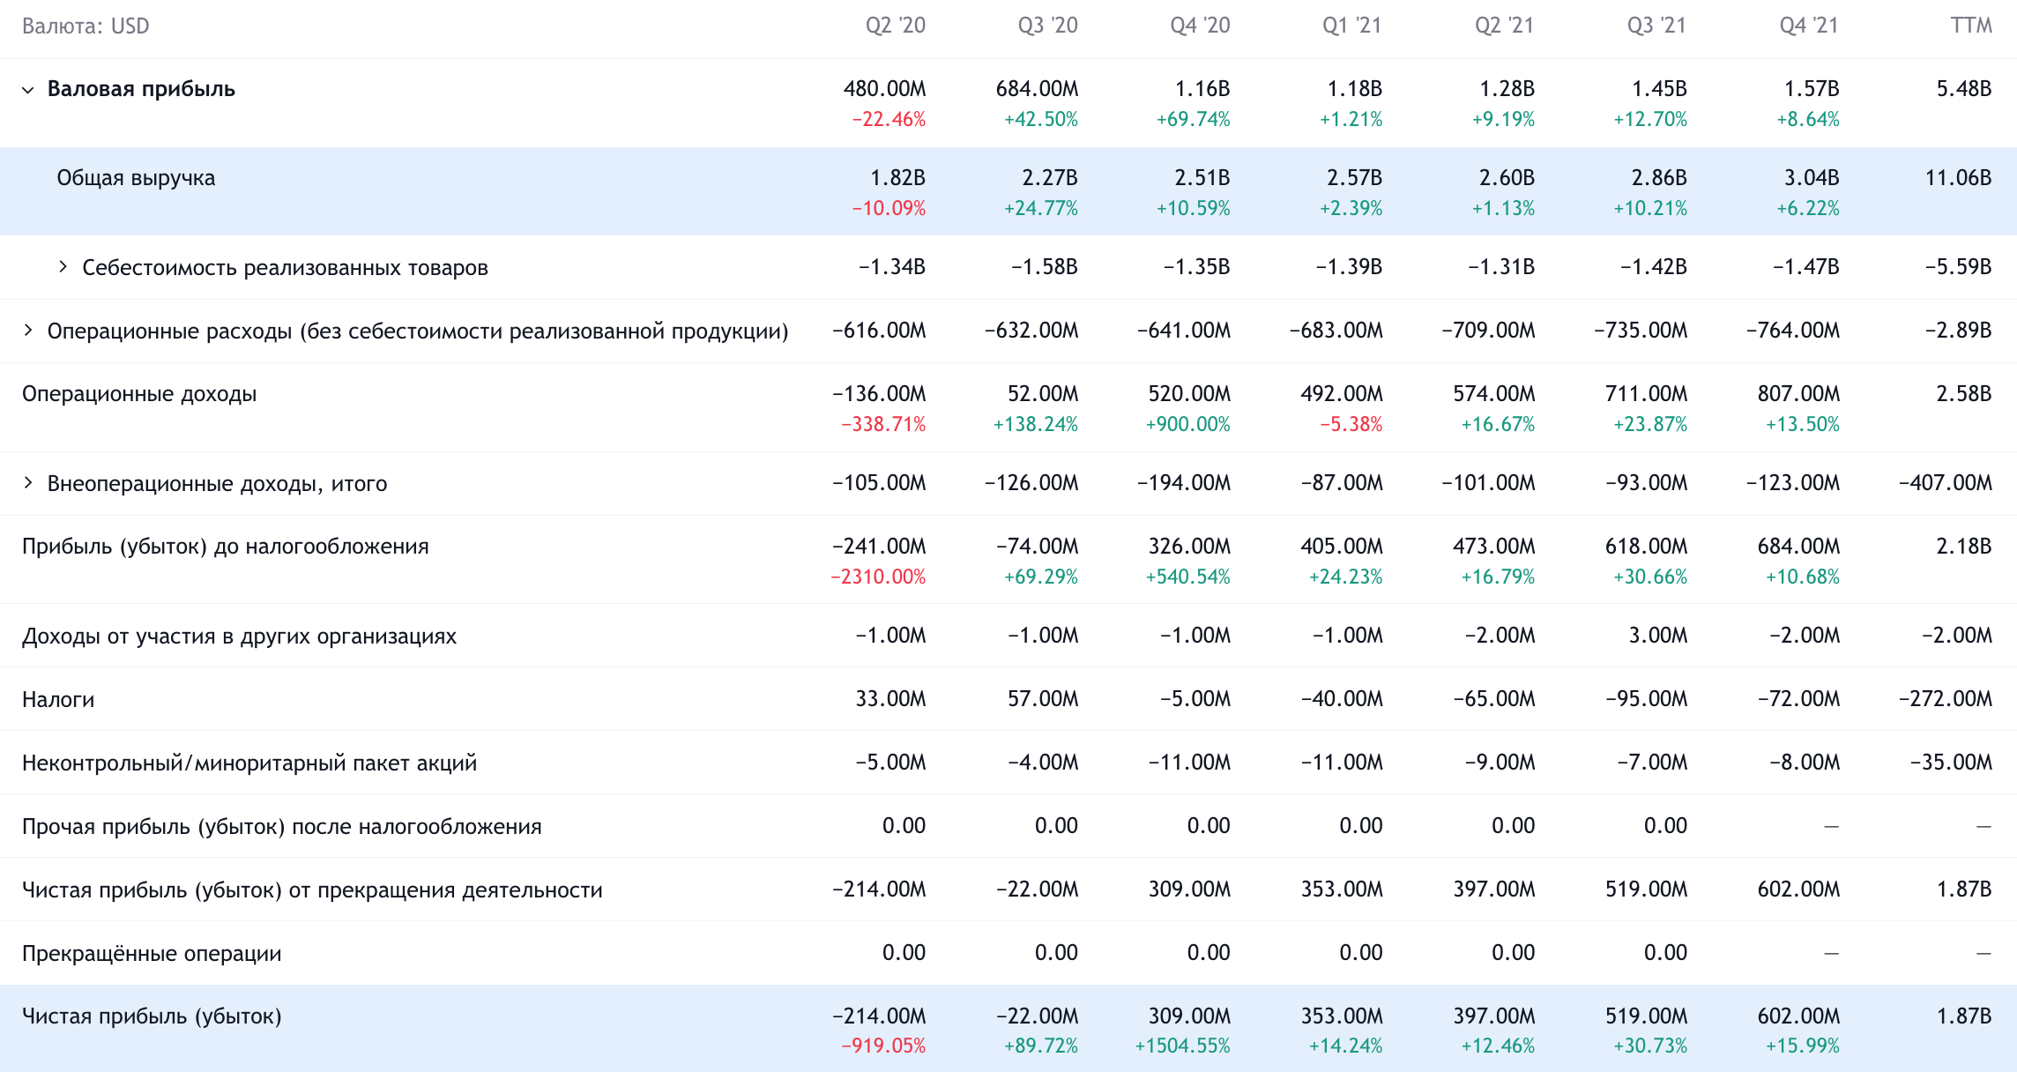Click the Валовая прибыль row label
The height and width of the screenshot is (1072, 2017).
pyautogui.click(x=141, y=89)
